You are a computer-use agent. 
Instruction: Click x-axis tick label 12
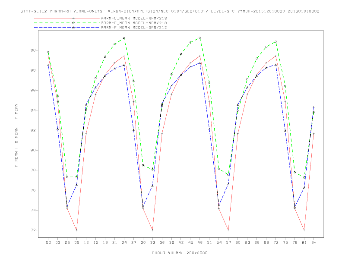pos(86,242)
